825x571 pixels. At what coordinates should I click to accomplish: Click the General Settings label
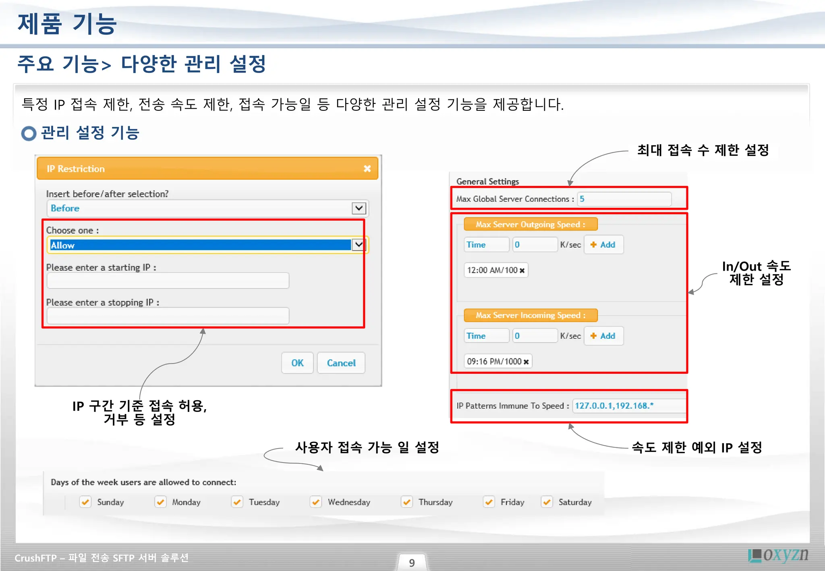[x=487, y=182]
